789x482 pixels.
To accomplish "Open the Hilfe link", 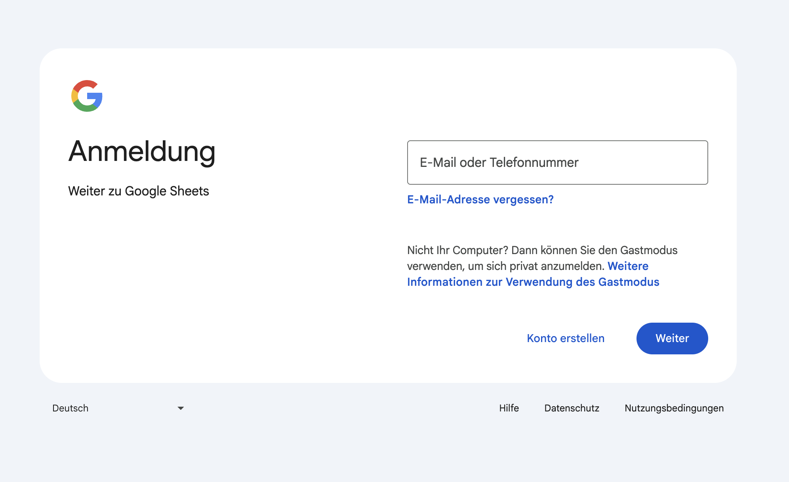I will pyautogui.click(x=509, y=408).
